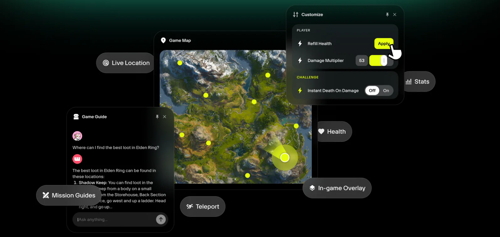Pin the Game Guide panel
Viewport: 500px width, 237px height.
(157, 117)
